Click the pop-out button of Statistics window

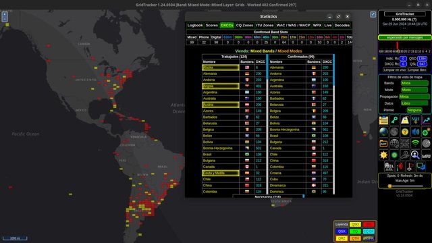339,16
